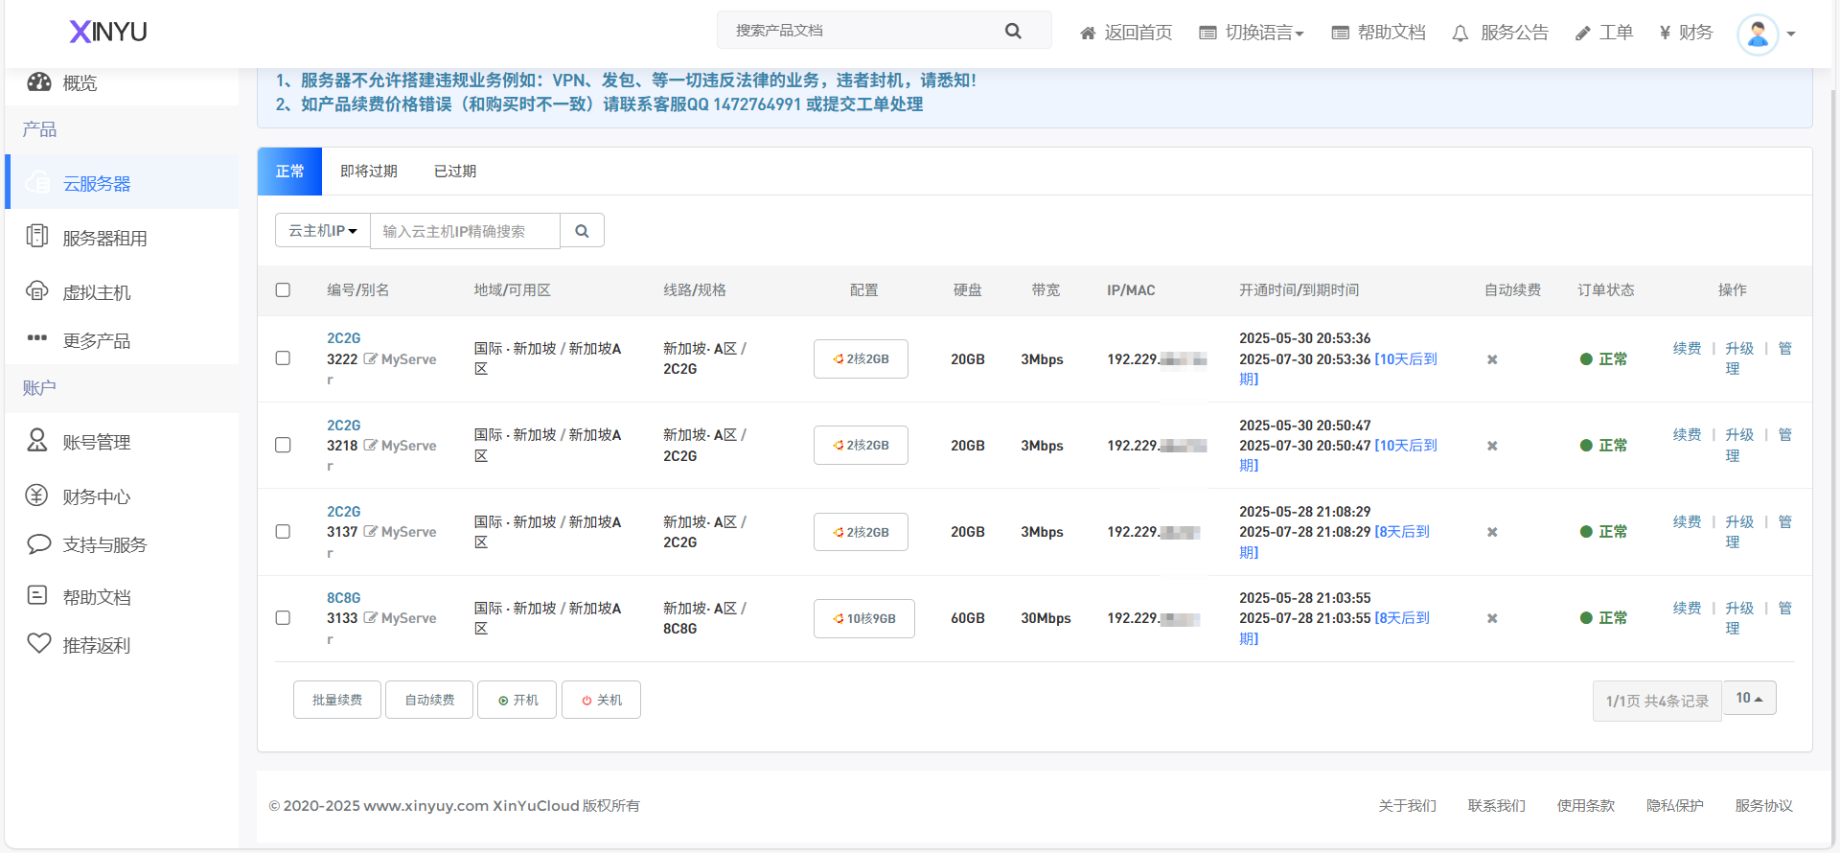Click the 自动续费 button

click(x=429, y=700)
